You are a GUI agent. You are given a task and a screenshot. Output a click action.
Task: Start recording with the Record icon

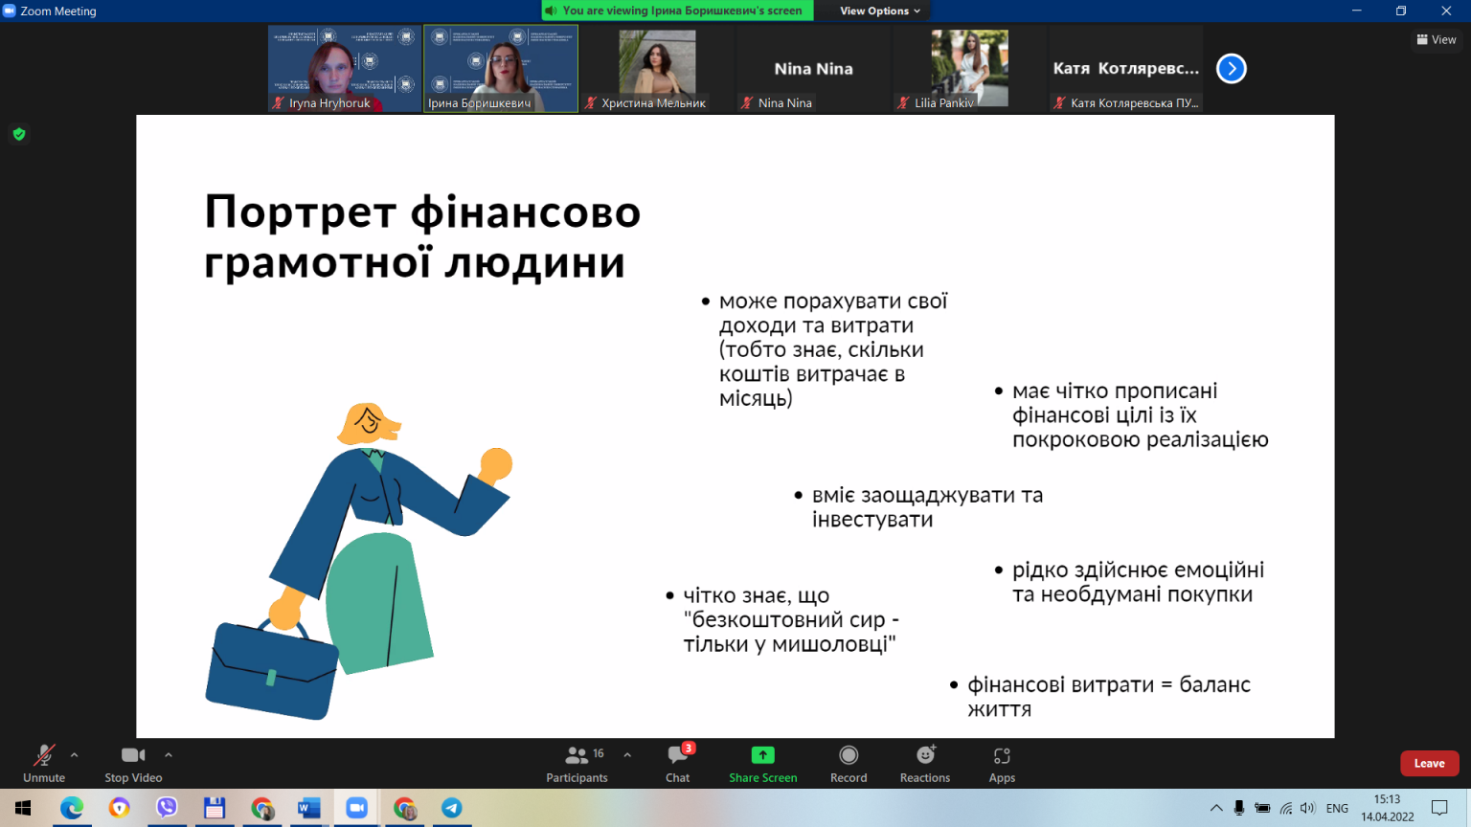(849, 764)
